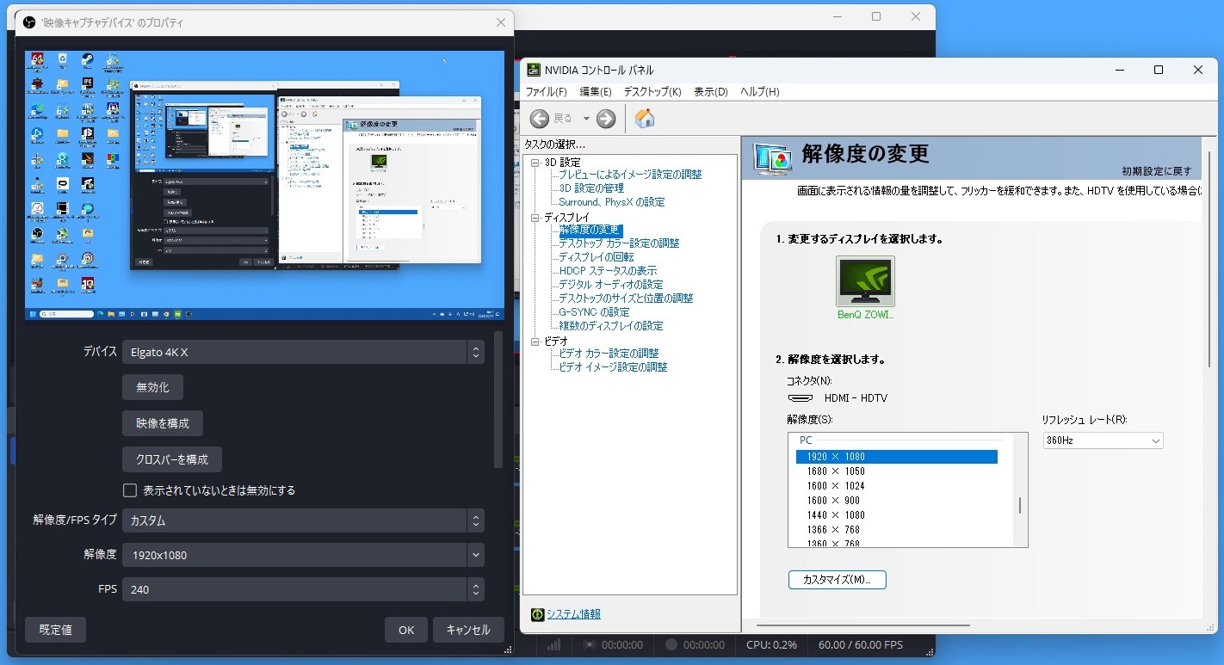The image size is (1224, 665).
Task: Click the streaming status icon in OBS status bar
Action: coord(590,644)
